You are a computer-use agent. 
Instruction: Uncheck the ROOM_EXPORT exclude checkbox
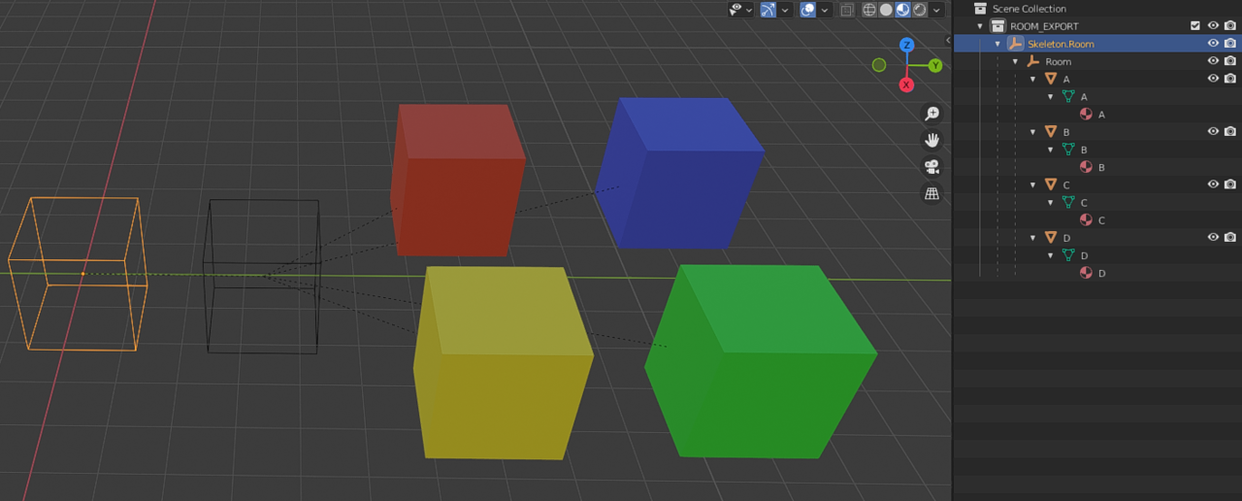click(x=1195, y=26)
